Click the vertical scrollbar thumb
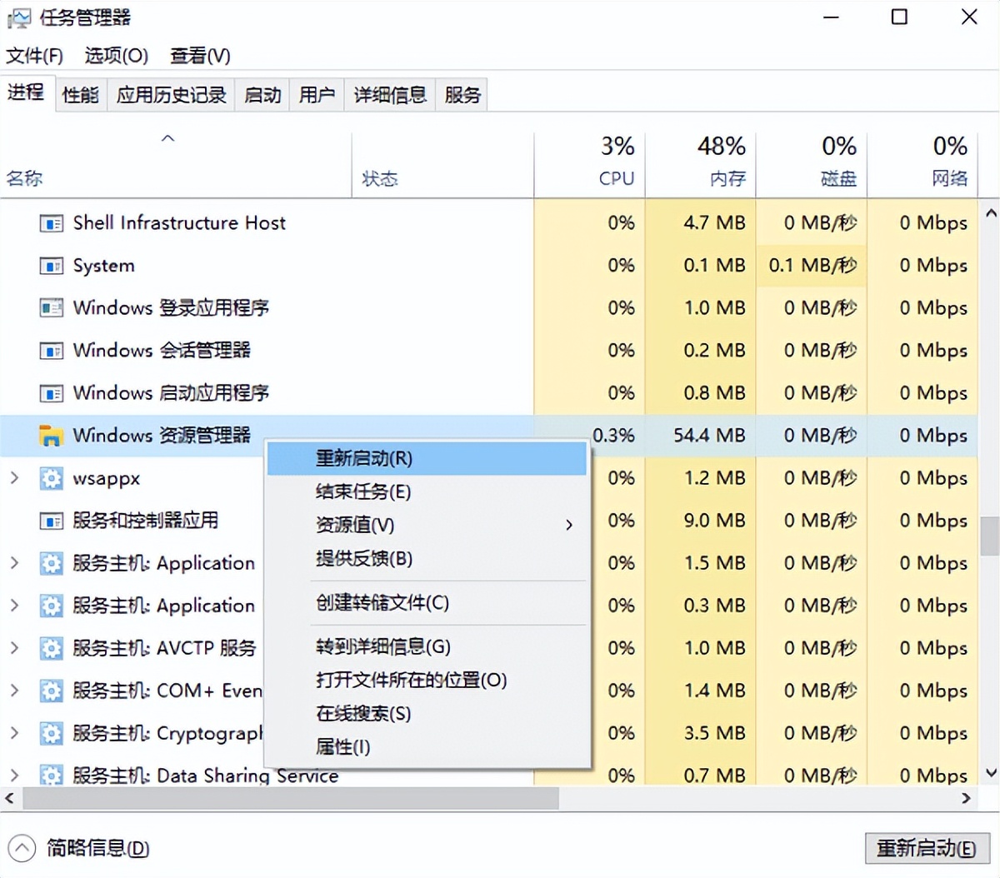The image size is (1000, 878). click(989, 536)
